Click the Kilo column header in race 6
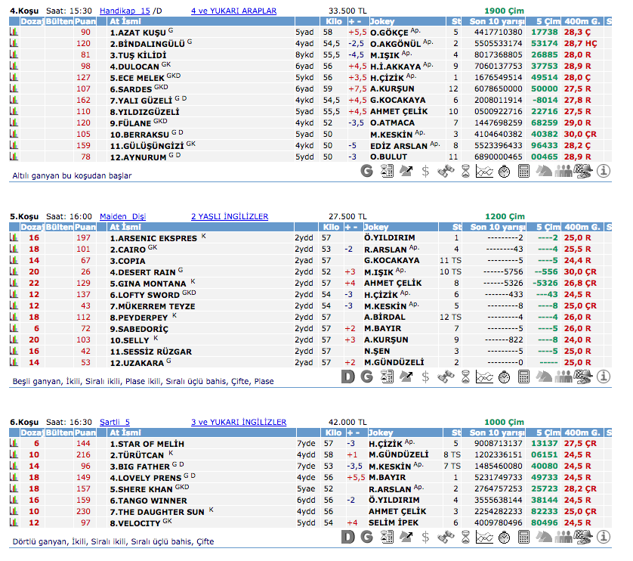 [332, 432]
